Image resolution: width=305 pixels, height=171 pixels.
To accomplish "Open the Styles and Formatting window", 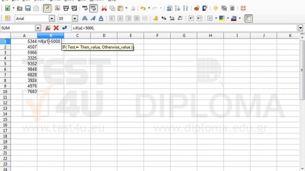I will click(8, 19).
